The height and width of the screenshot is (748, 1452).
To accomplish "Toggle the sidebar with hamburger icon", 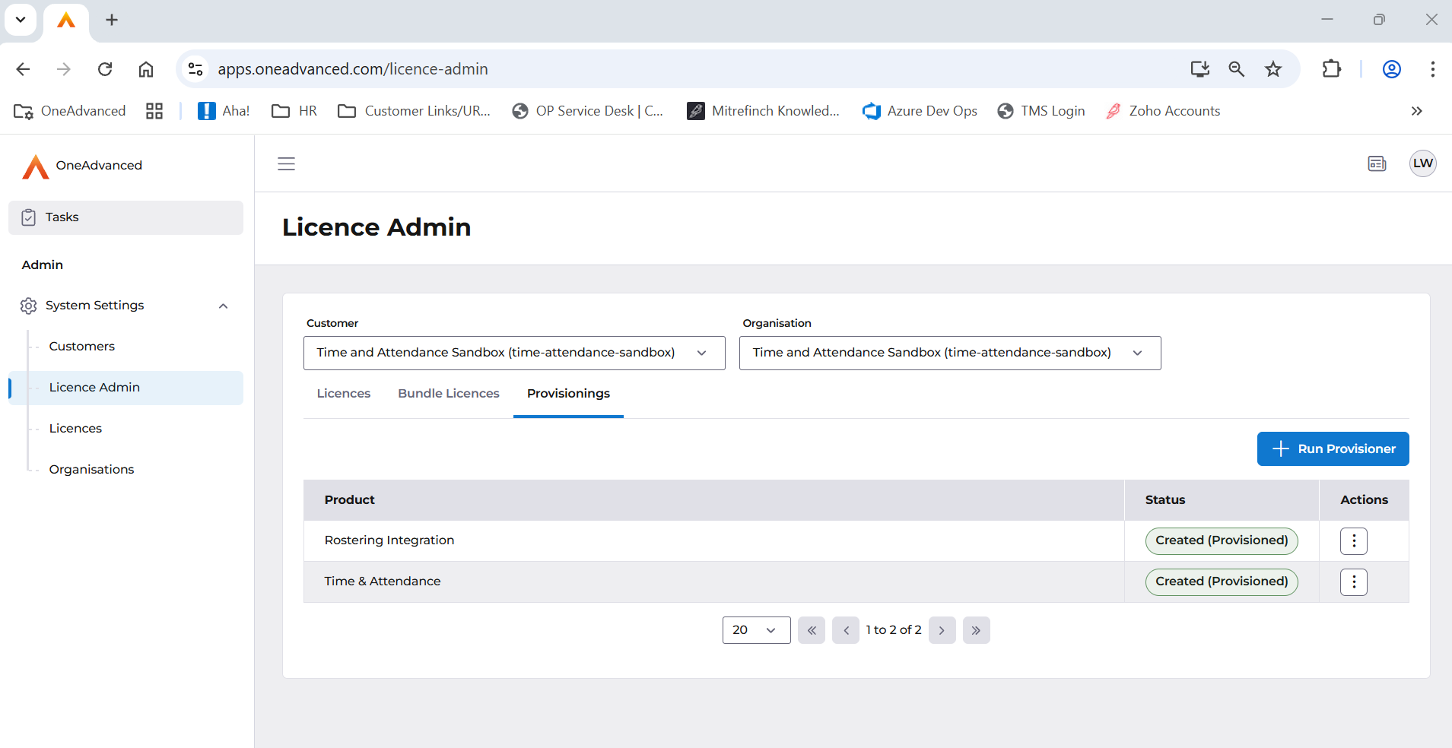I will [286, 163].
